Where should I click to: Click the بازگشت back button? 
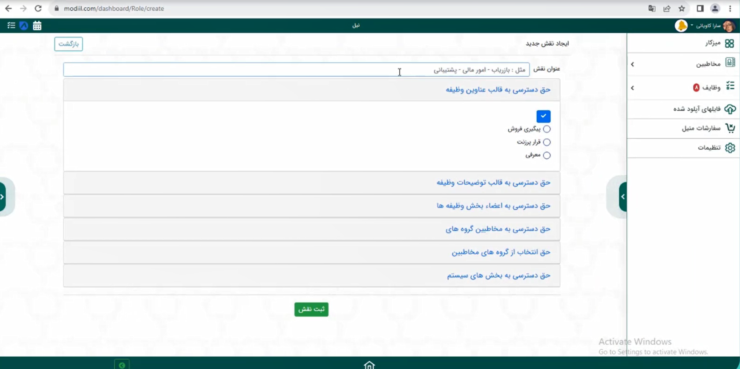tap(69, 44)
